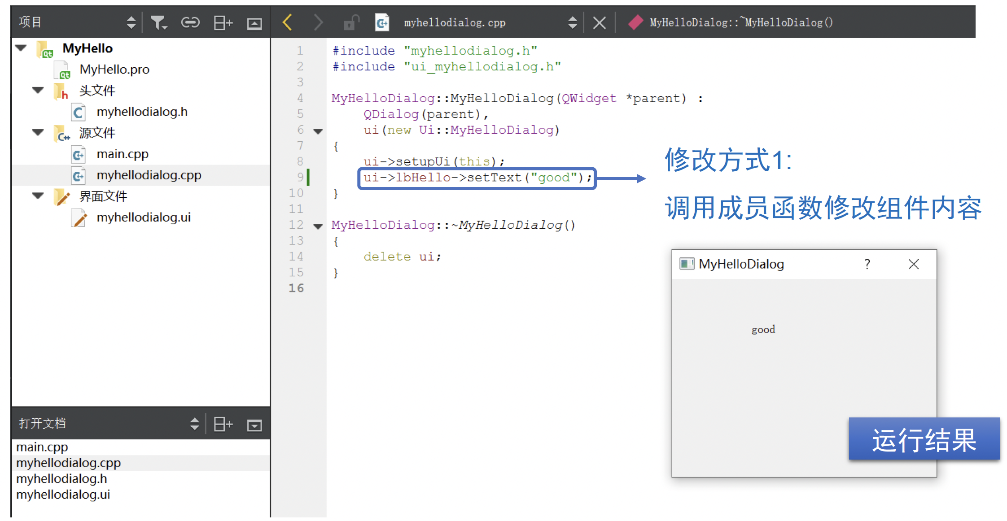Select myhellodialog.cpp in the open documents list
This screenshot has height=521, width=1007.
coord(69,463)
